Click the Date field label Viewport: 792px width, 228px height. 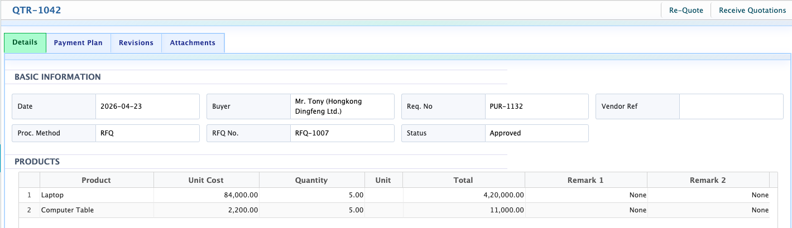[x=25, y=106]
